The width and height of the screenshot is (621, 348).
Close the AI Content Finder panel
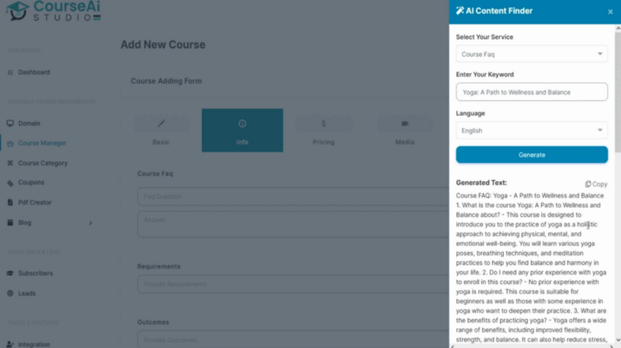coord(610,12)
